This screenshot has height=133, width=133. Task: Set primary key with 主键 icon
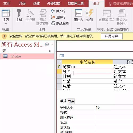[x=19, y=13]
